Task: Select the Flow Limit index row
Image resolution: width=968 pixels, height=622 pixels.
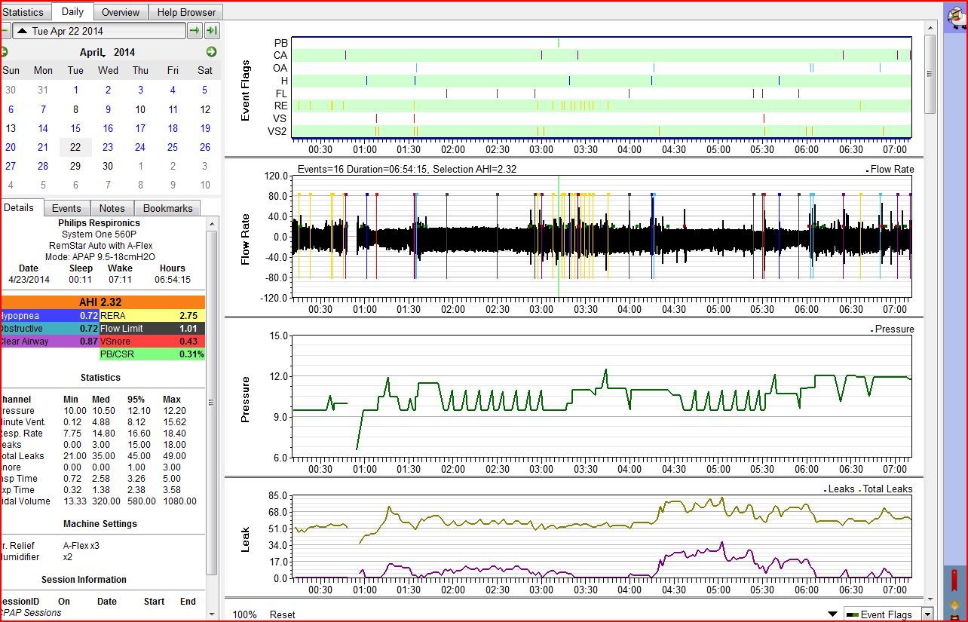Action: (152, 329)
